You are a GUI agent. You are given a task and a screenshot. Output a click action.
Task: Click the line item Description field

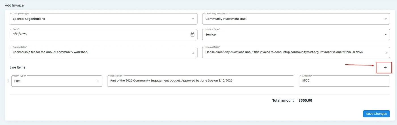pyautogui.click(x=200, y=81)
